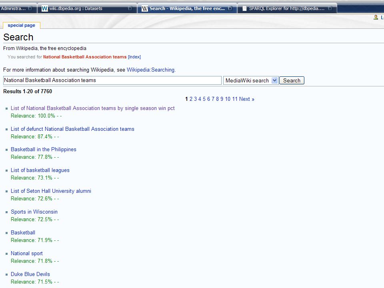This screenshot has height=288, width=384.
Task: Click the 'Results 1-20 of 7760' text
Action: coord(28,91)
